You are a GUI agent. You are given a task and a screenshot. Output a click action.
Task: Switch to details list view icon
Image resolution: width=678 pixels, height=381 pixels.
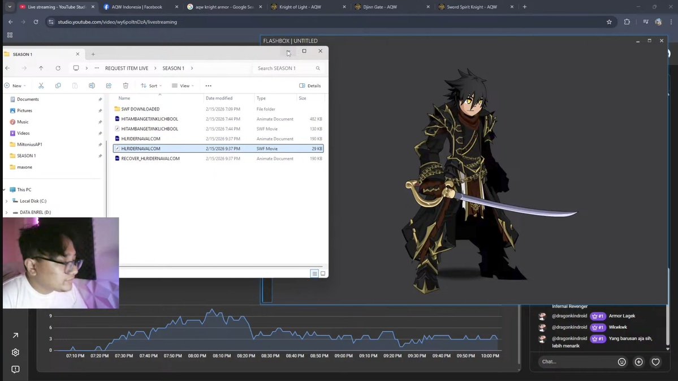tap(314, 273)
